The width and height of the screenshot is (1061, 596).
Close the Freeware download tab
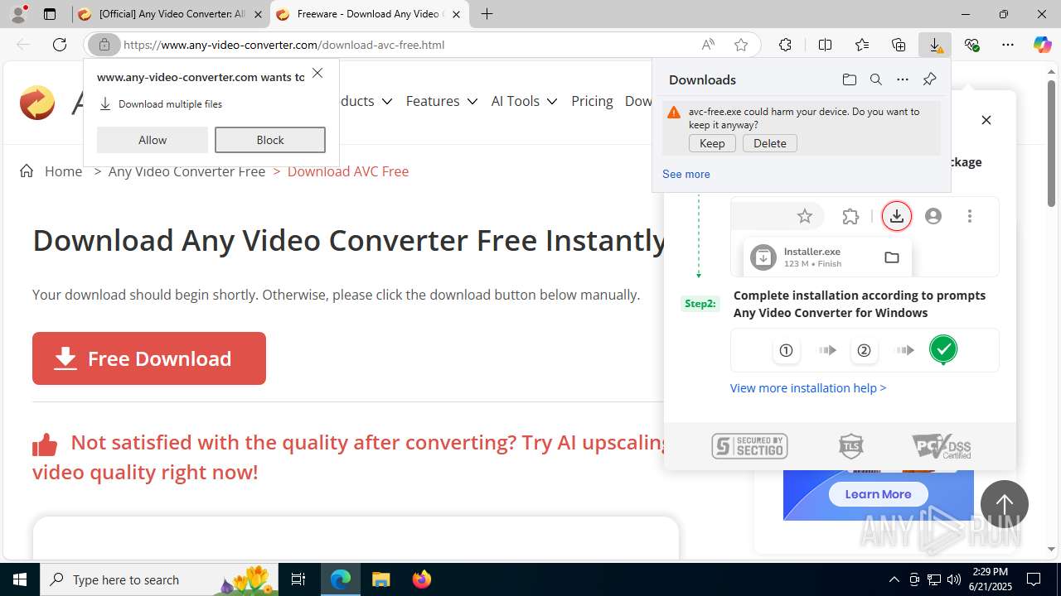(x=456, y=14)
